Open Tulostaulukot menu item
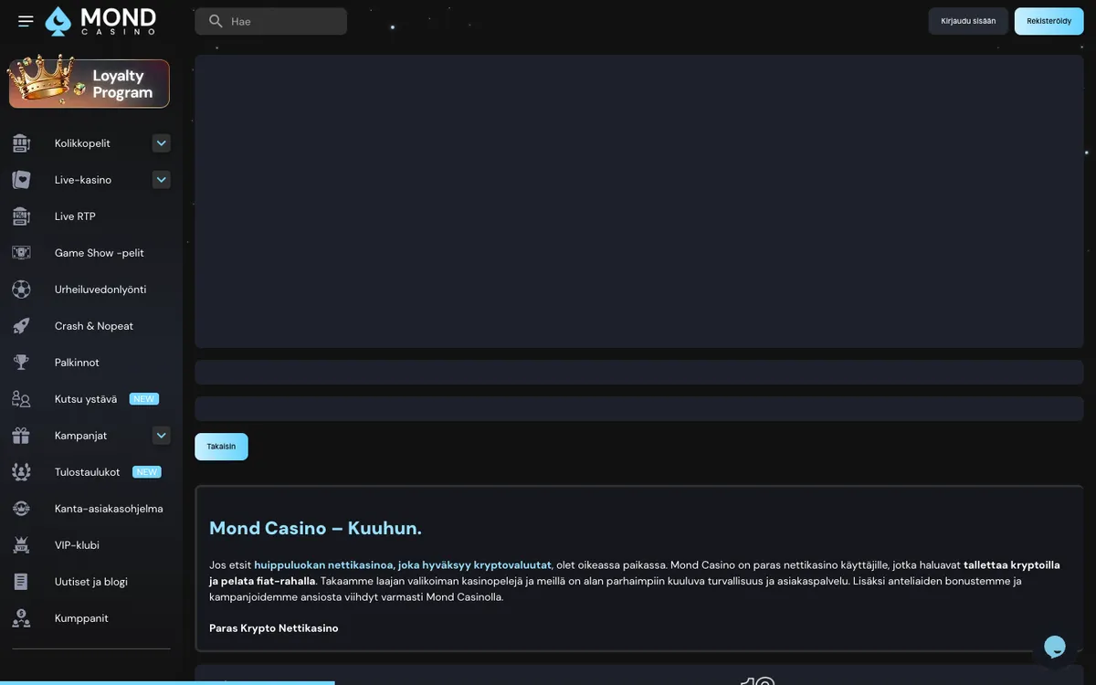Image resolution: width=1096 pixels, height=685 pixels. (87, 472)
